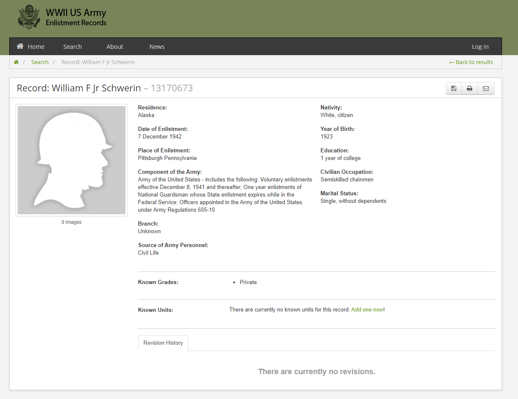Screen dimensions: 518x399
Task: Click the Log In link
Action: pos(480,47)
